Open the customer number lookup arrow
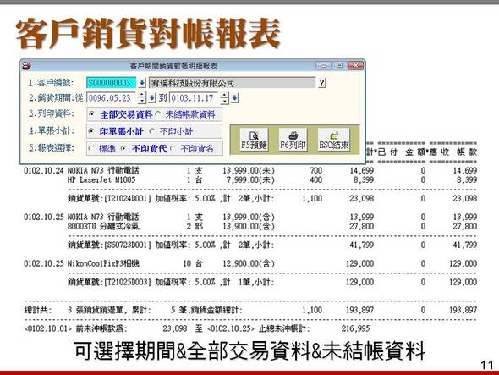The width and height of the screenshot is (499, 375). coord(142,83)
